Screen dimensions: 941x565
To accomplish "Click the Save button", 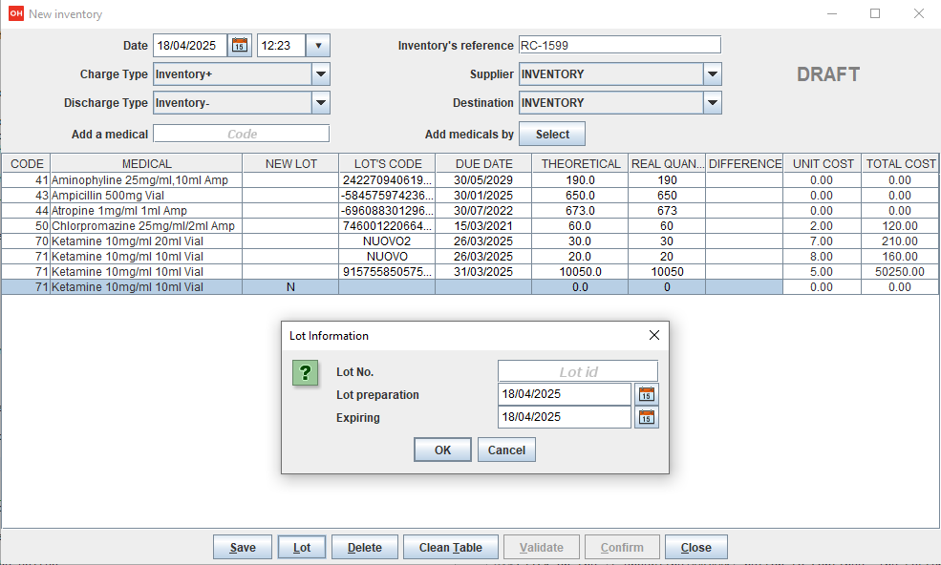I will tap(243, 548).
